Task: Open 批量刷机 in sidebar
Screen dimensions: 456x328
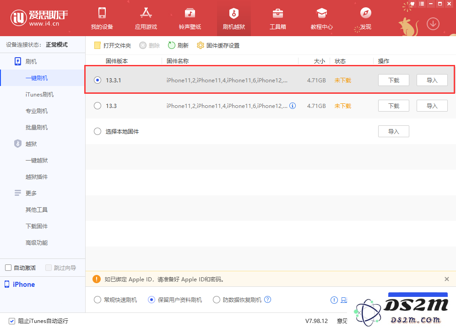Action: click(37, 127)
